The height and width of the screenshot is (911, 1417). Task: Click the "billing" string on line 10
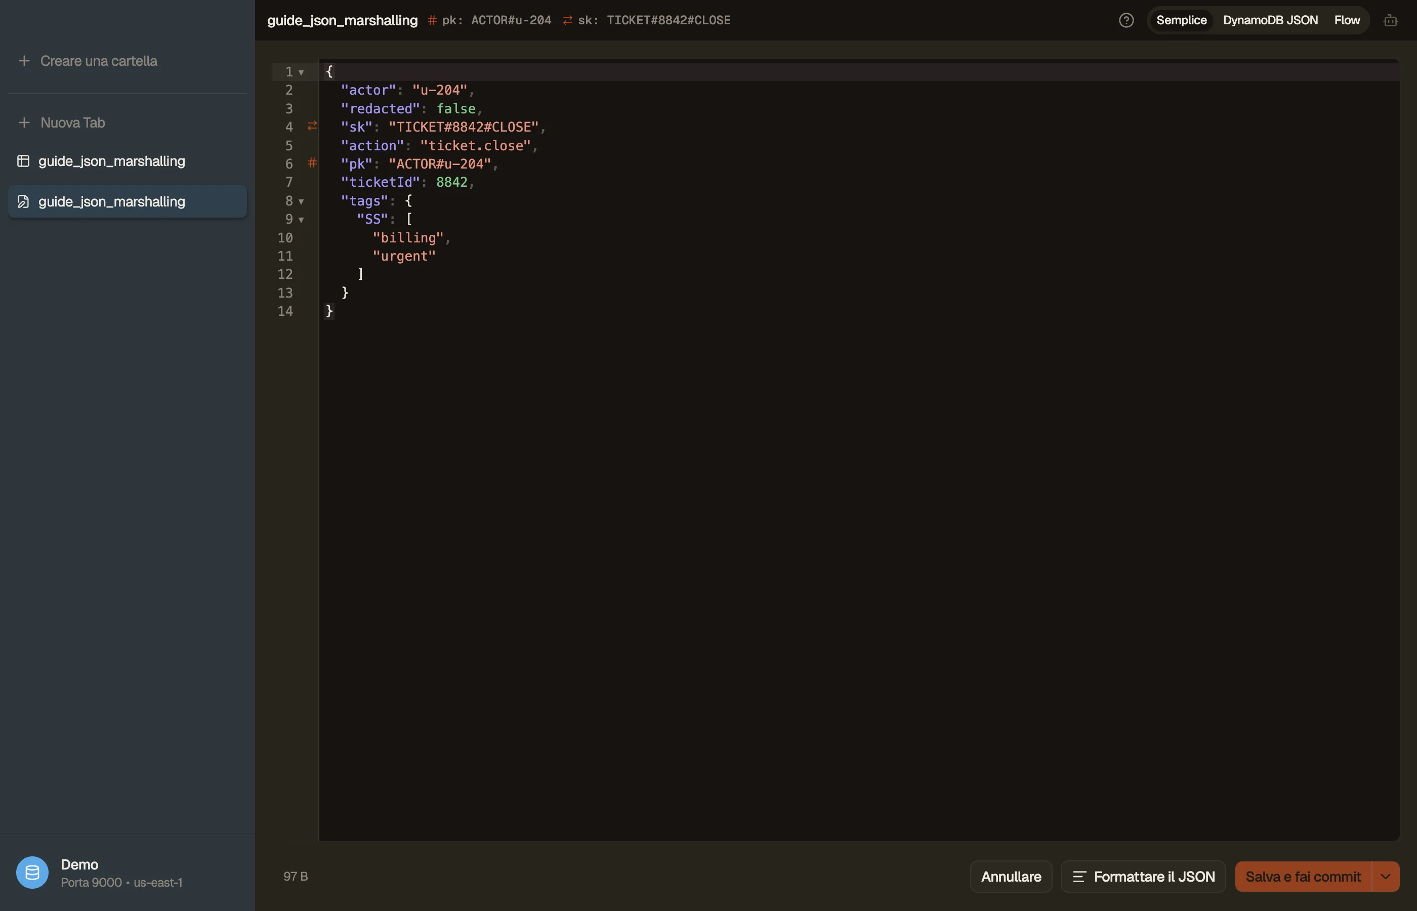[x=408, y=238]
